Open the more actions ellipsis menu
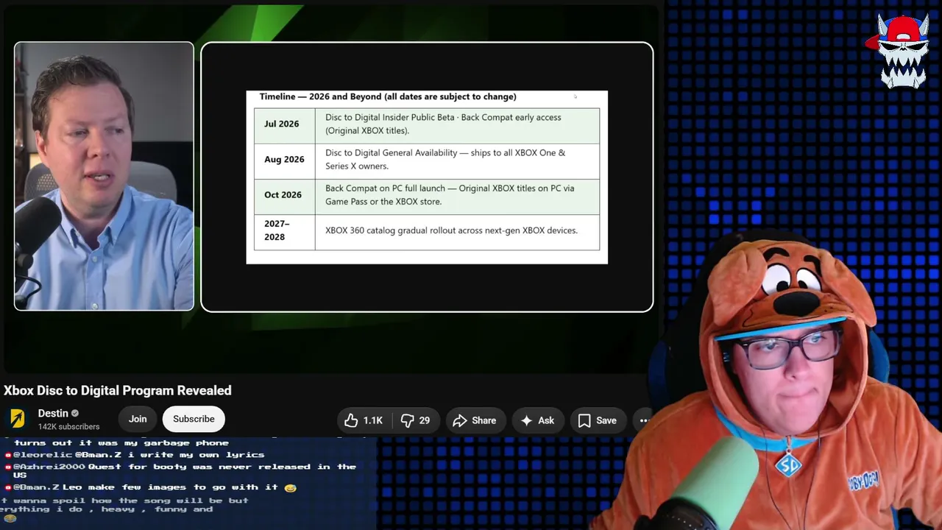Screen dimensions: 942x530 click(x=643, y=420)
